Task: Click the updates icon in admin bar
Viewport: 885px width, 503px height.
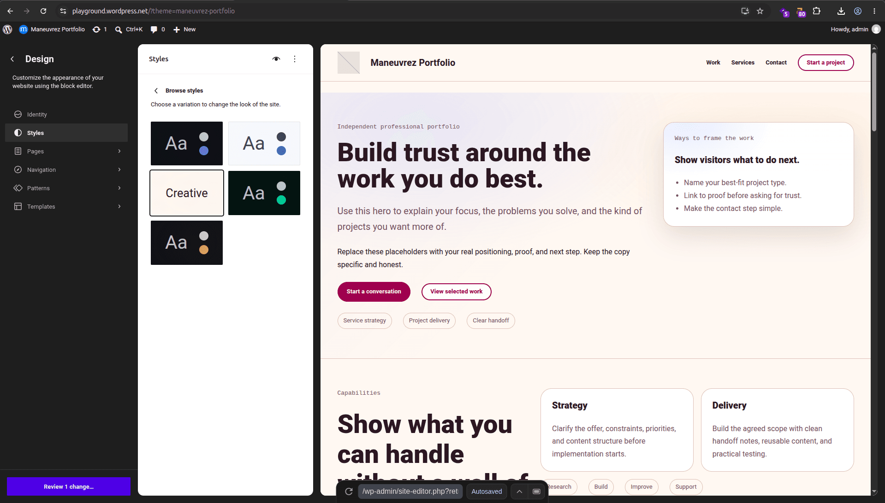Action: pos(100,29)
